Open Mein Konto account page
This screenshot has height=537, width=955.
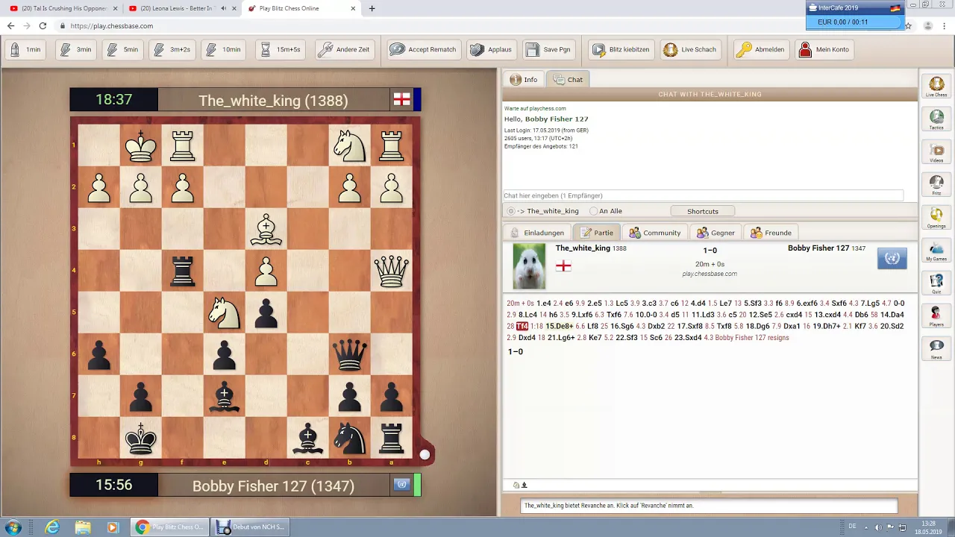824,49
